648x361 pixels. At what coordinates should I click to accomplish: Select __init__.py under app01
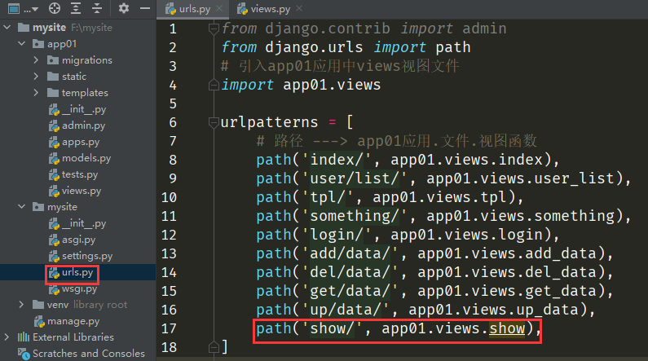click(84, 109)
